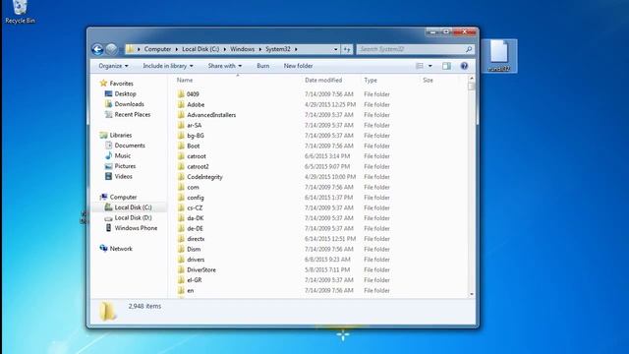Expand arrow after Computer in path
The image size is (629, 354).
point(177,49)
